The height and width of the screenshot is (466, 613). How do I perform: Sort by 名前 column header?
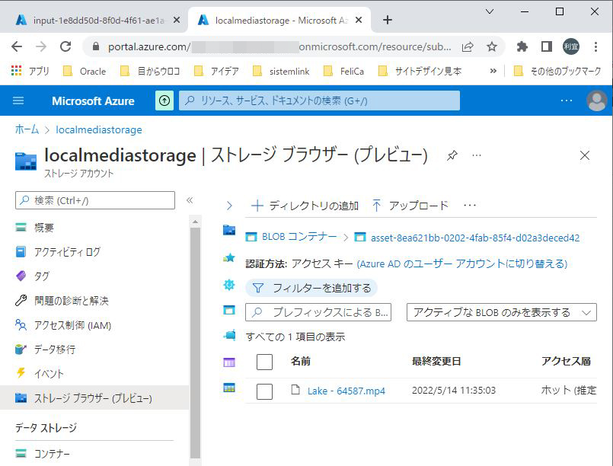pyautogui.click(x=301, y=361)
